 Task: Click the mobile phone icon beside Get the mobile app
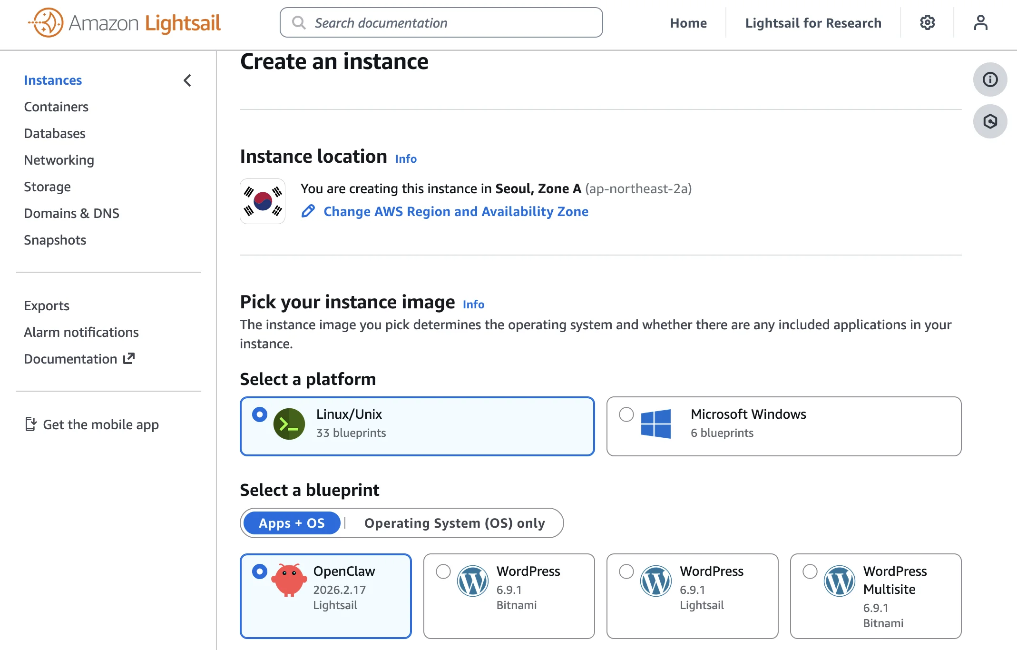click(30, 423)
